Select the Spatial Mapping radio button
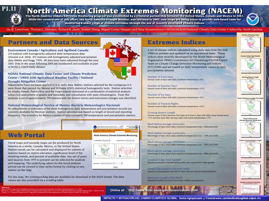The height and width of the screenshot is (201, 269). pyautogui.click(x=94, y=140)
